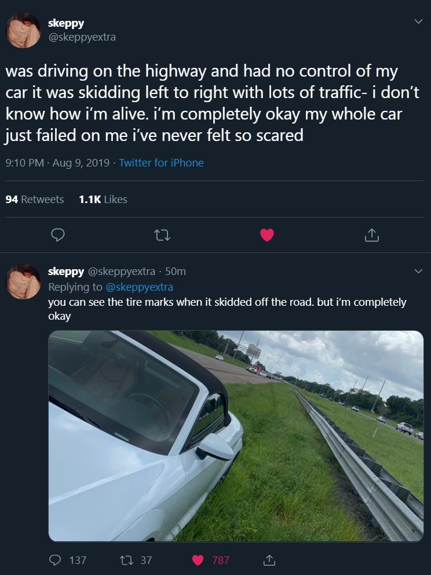Click the @skeppyextra mention in Replying to

coord(140,287)
